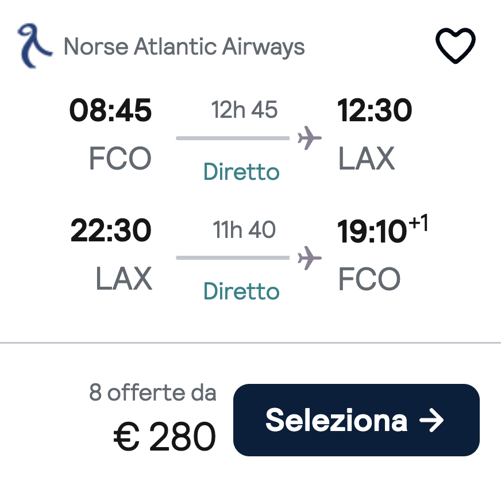Click the +1 next-day arrival indicator
This screenshot has width=501, height=477.
(x=418, y=223)
